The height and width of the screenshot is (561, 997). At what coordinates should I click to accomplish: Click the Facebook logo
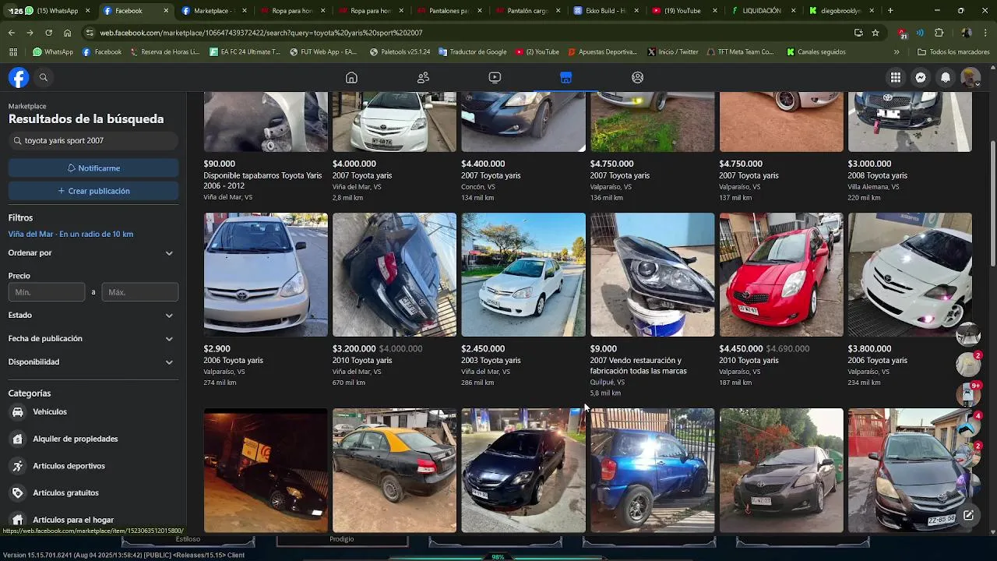19,77
